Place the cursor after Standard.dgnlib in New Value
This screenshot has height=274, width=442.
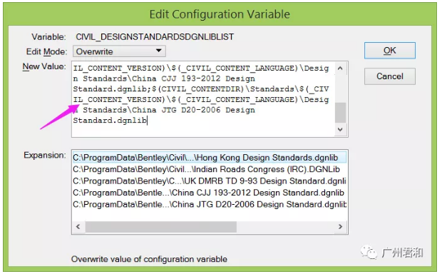tap(147, 121)
